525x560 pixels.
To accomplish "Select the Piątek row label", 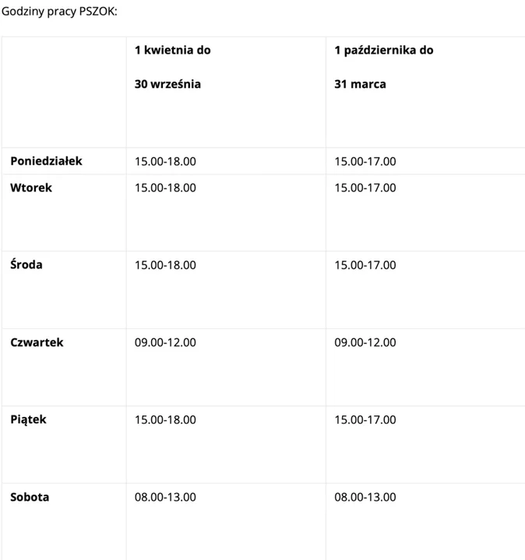I will pos(28,420).
